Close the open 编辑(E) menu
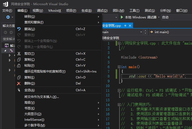This screenshot has width=192, height=129. 22,11
